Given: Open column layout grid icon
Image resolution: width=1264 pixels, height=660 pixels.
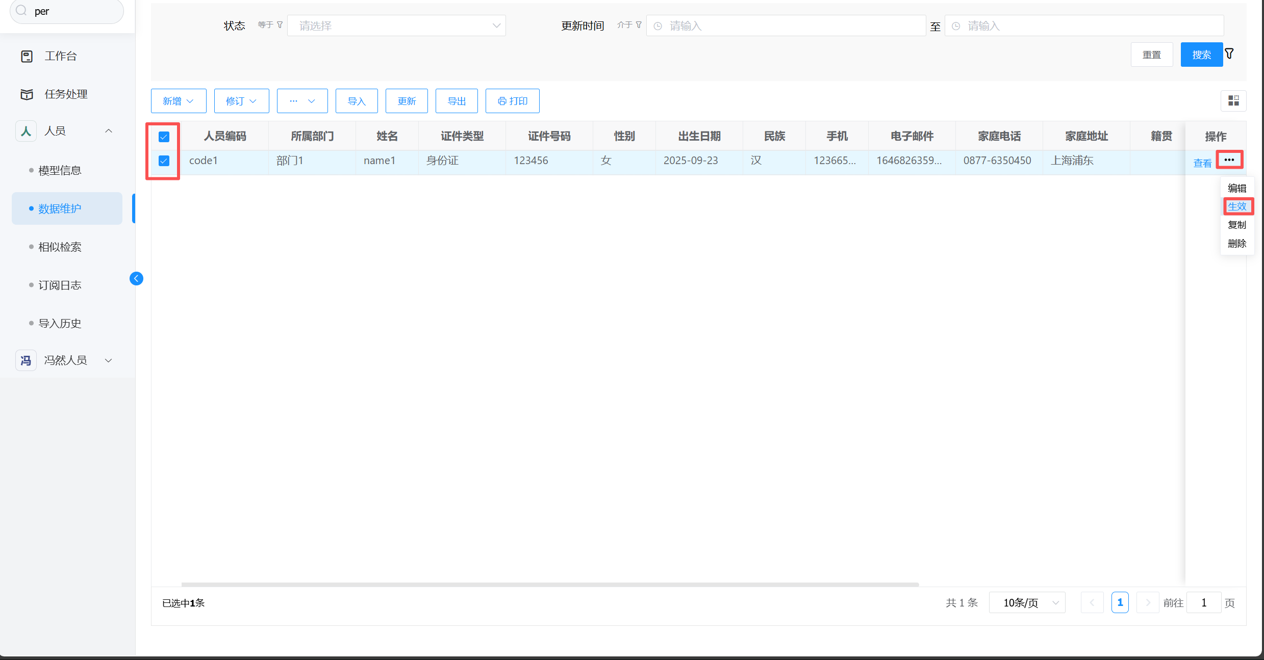Looking at the screenshot, I should click(1233, 100).
